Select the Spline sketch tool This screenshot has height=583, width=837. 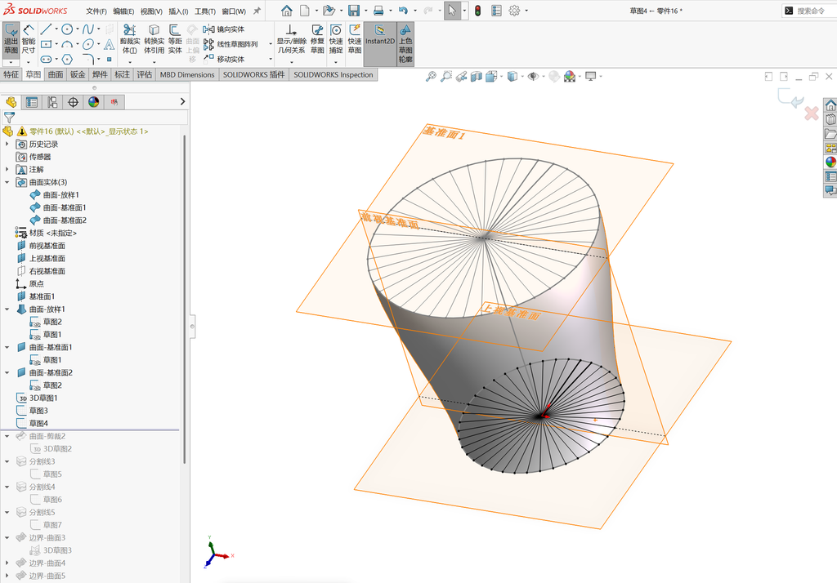click(88, 29)
